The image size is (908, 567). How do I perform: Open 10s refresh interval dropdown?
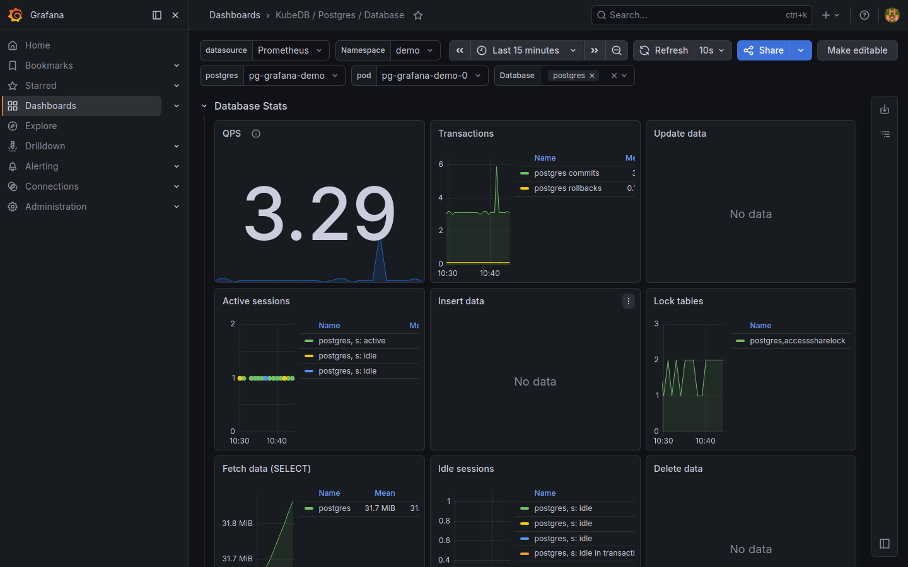[713, 50]
